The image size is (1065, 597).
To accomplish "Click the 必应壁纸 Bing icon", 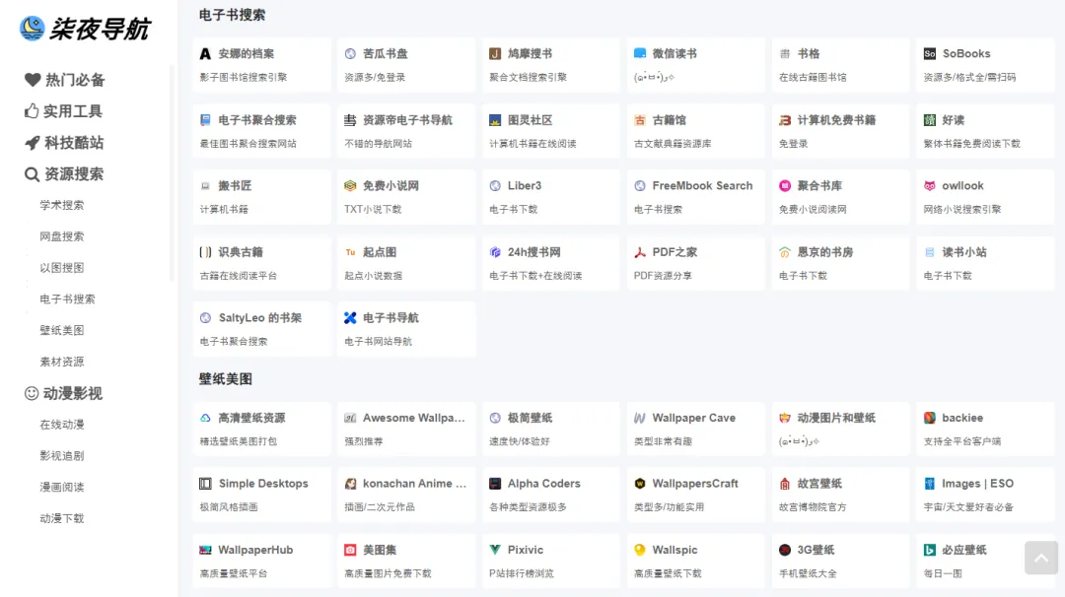I will [x=930, y=550].
